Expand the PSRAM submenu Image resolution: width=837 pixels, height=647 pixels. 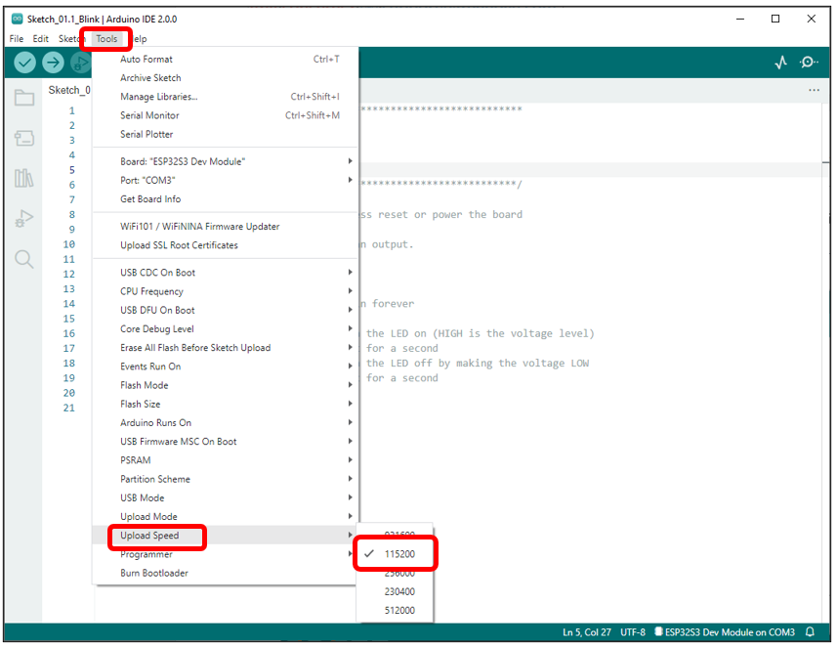[225, 460]
